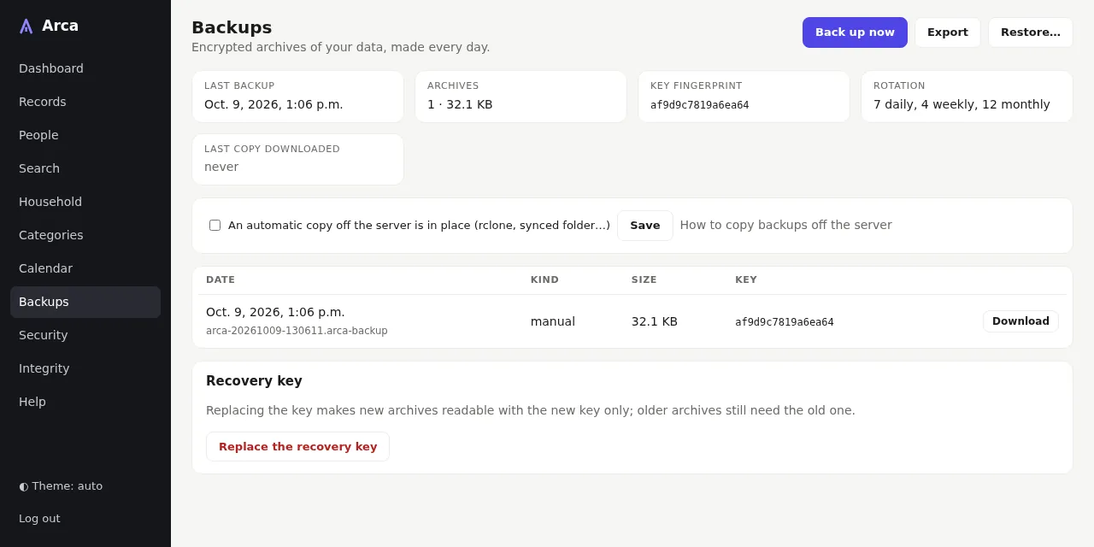Open the Dashboard page
This screenshot has width=1094, height=547.
[85, 68]
